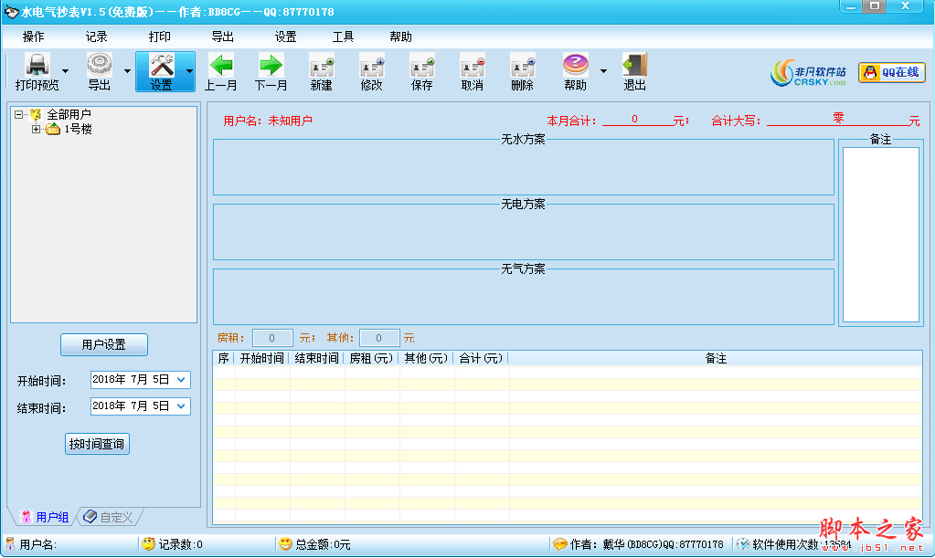Open the 结束时间 end date dropdown
The height and width of the screenshot is (558, 935).
pos(183,405)
